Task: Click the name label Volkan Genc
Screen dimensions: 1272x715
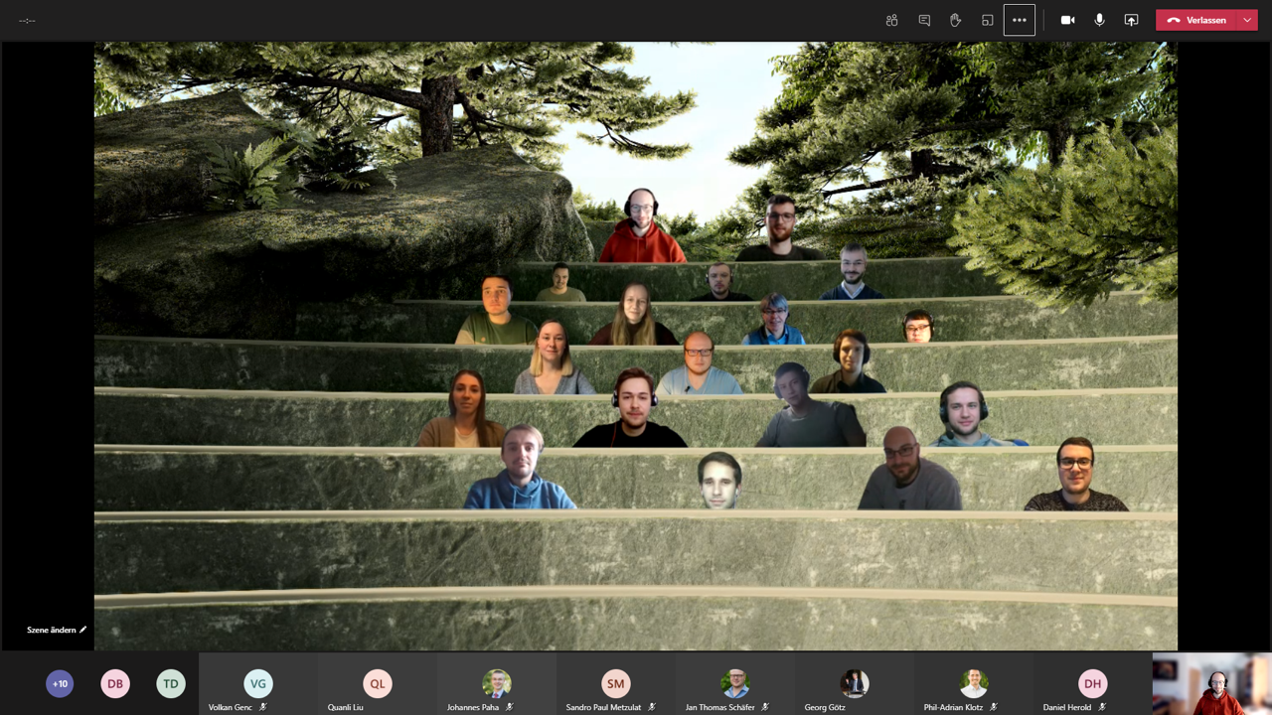Action: click(231, 707)
